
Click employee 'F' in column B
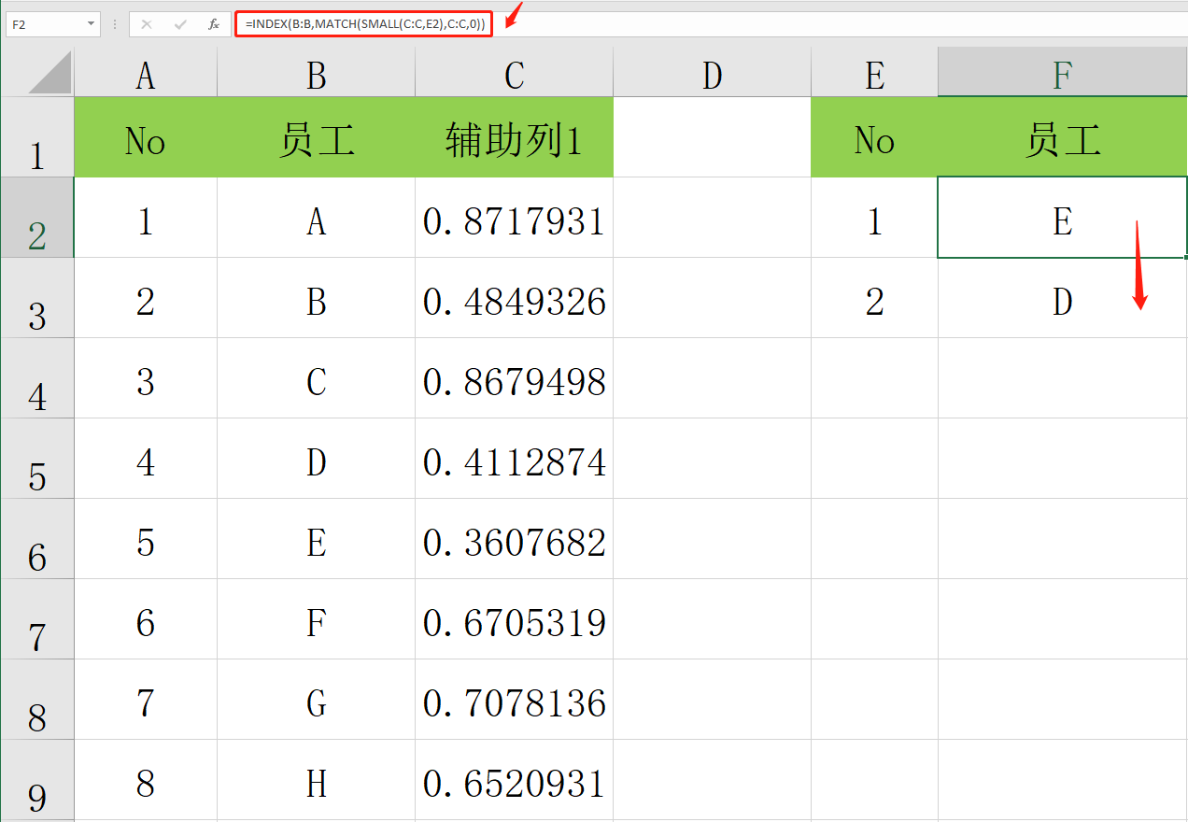(x=317, y=619)
